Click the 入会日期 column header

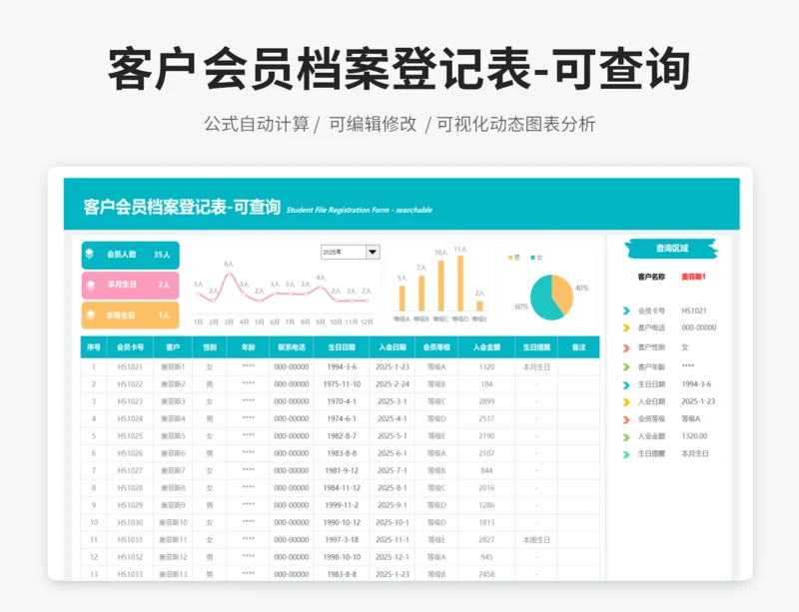click(x=393, y=347)
